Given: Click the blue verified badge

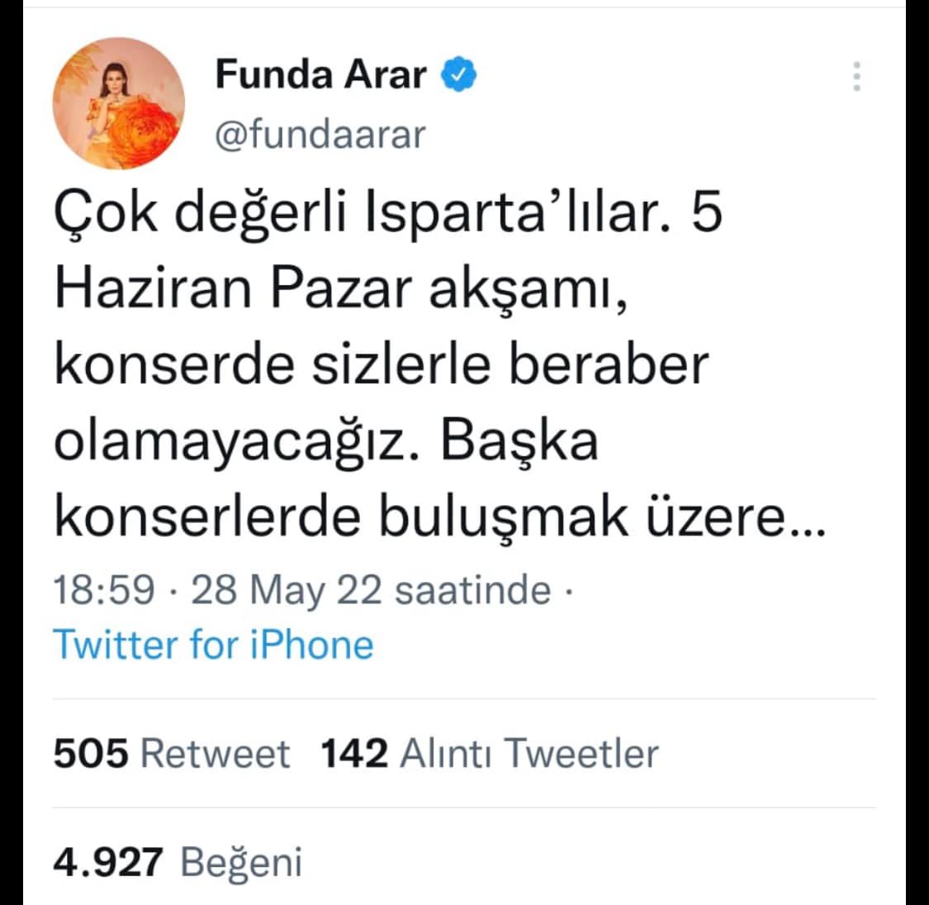Looking at the screenshot, I should tap(458, 74).
